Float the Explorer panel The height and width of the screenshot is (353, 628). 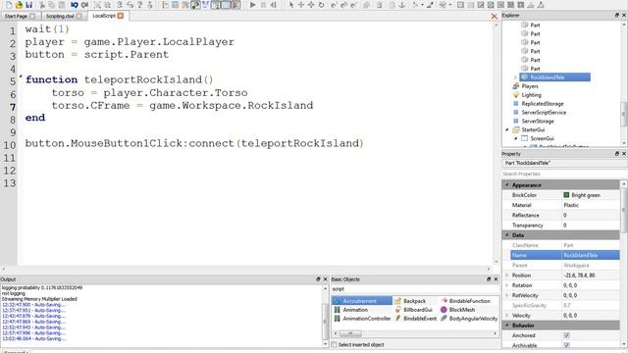coord(617,16)
